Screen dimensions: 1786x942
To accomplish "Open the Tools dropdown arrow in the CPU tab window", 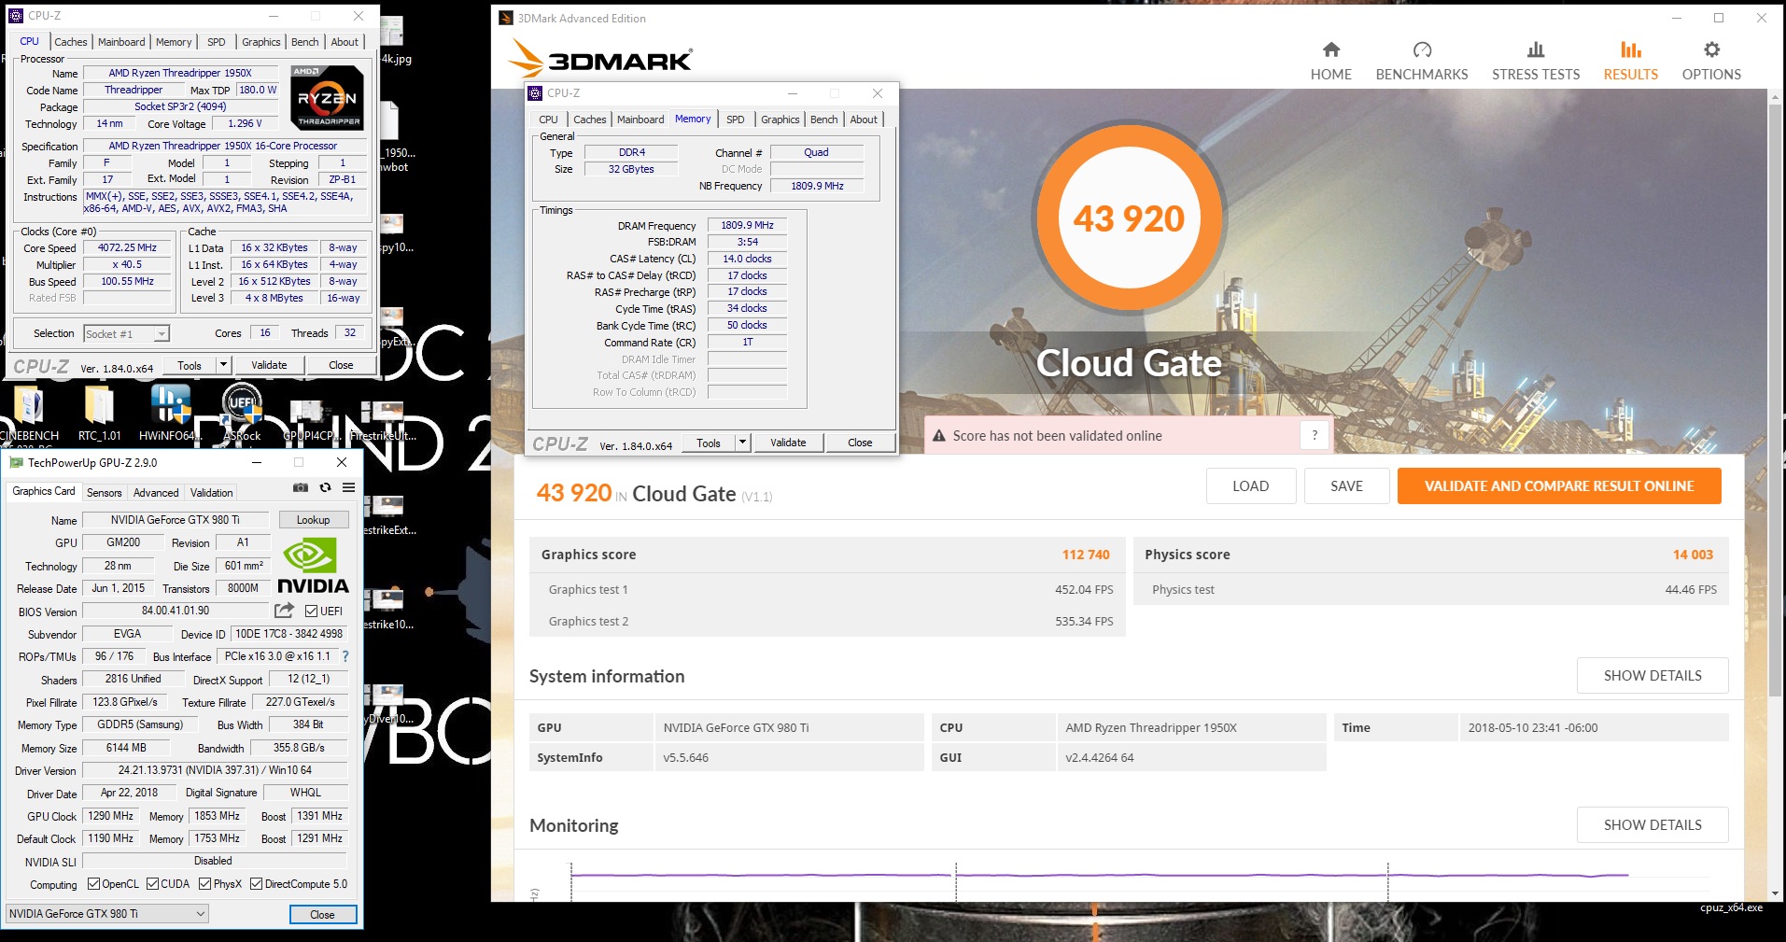I will 223,365.
